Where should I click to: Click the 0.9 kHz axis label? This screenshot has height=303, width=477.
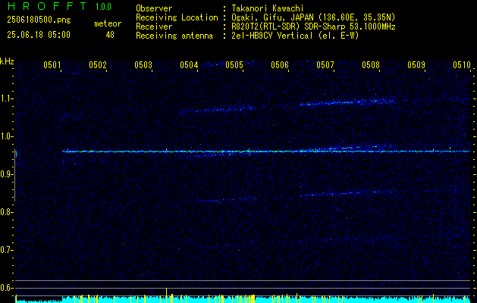point(5,174)
